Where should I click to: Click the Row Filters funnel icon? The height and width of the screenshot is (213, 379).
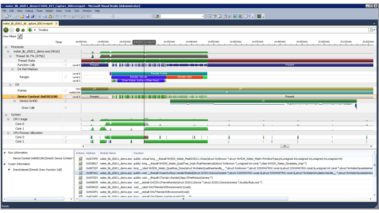pyautogui.click(x=20, y=37)
